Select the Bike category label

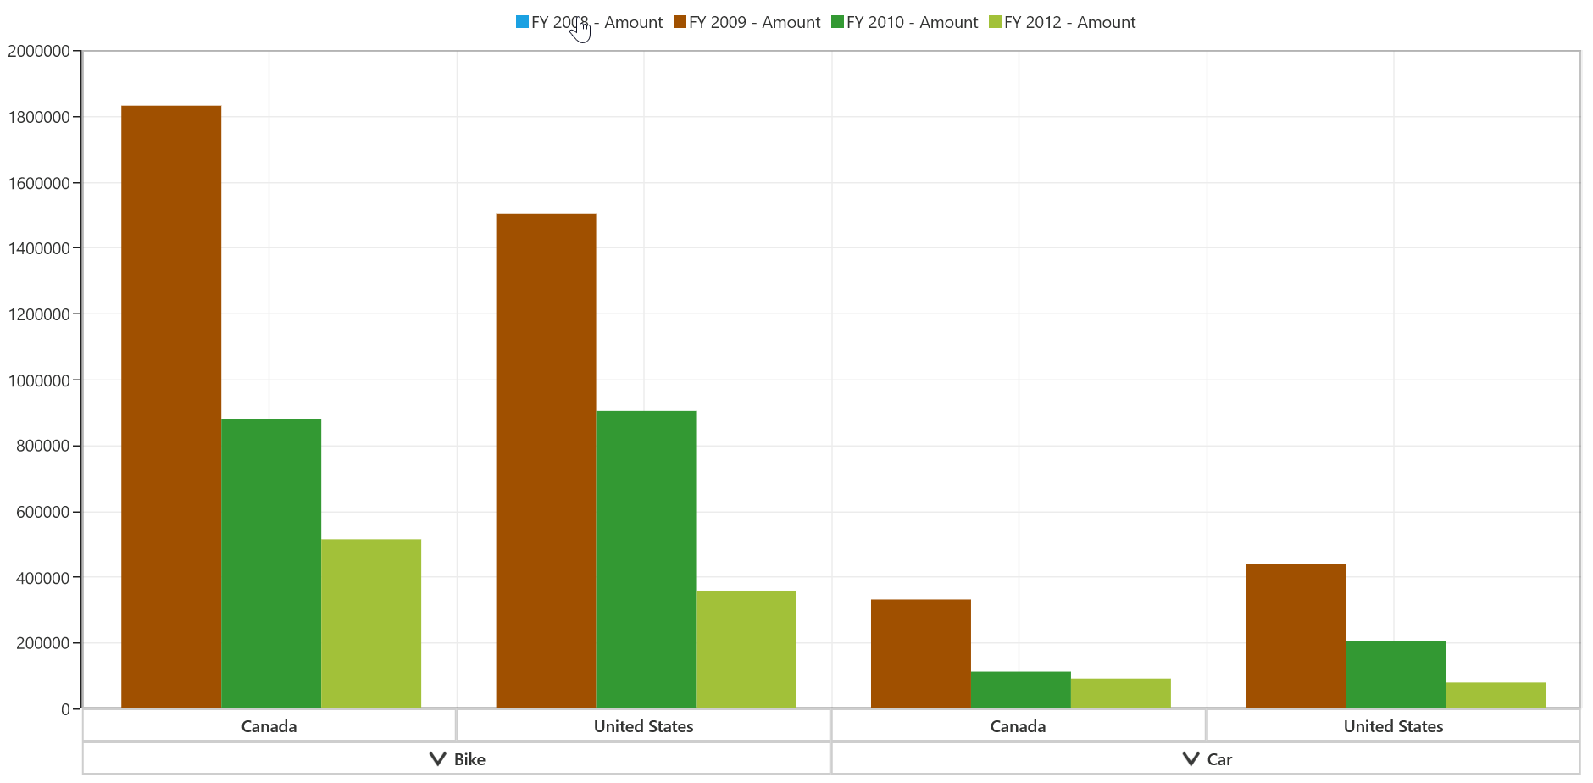click(469, 759)
